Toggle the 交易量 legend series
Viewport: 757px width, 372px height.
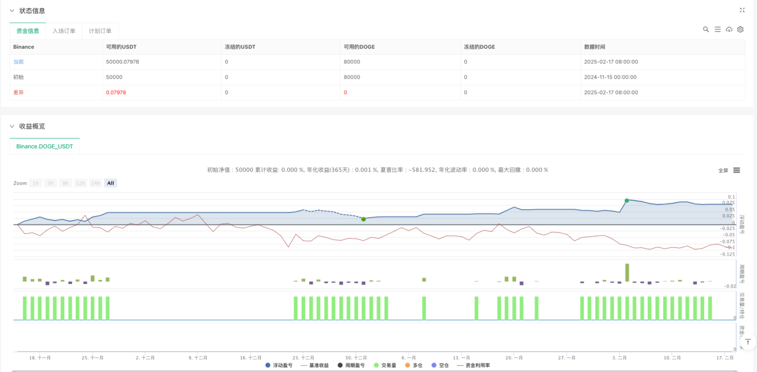pos(385,365)
